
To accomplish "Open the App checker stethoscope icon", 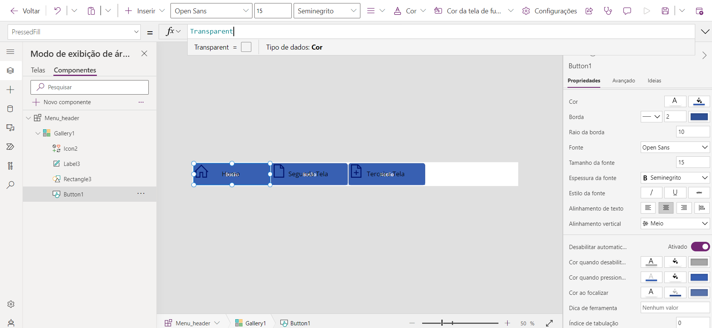I will click(x=608, y=11).
